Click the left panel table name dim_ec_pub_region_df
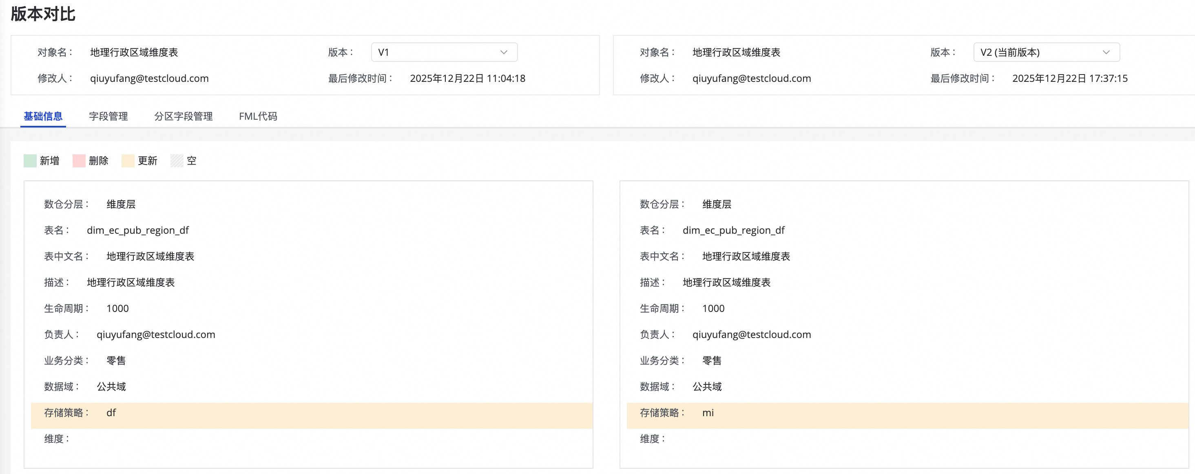Viewport: 1195px width, 474px height. pos(138,230)
